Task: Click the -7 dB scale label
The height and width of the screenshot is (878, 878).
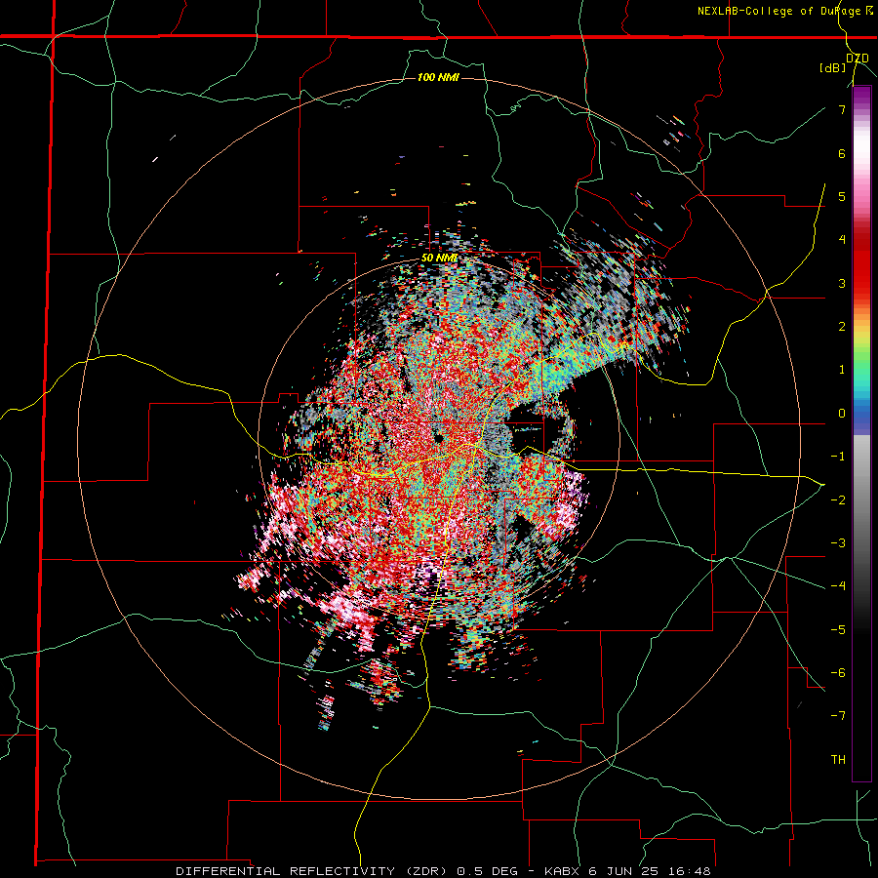Action: (x=838, y=716)
